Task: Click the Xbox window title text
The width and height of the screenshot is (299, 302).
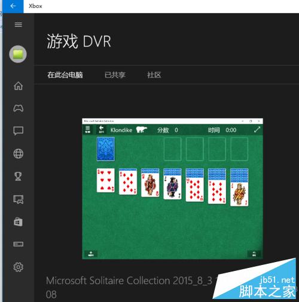Action: click(35, 6)
